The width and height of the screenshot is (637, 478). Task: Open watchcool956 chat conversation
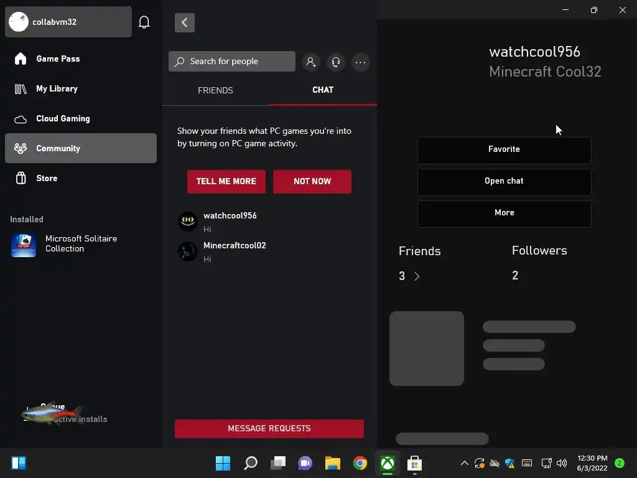[269, 222]
